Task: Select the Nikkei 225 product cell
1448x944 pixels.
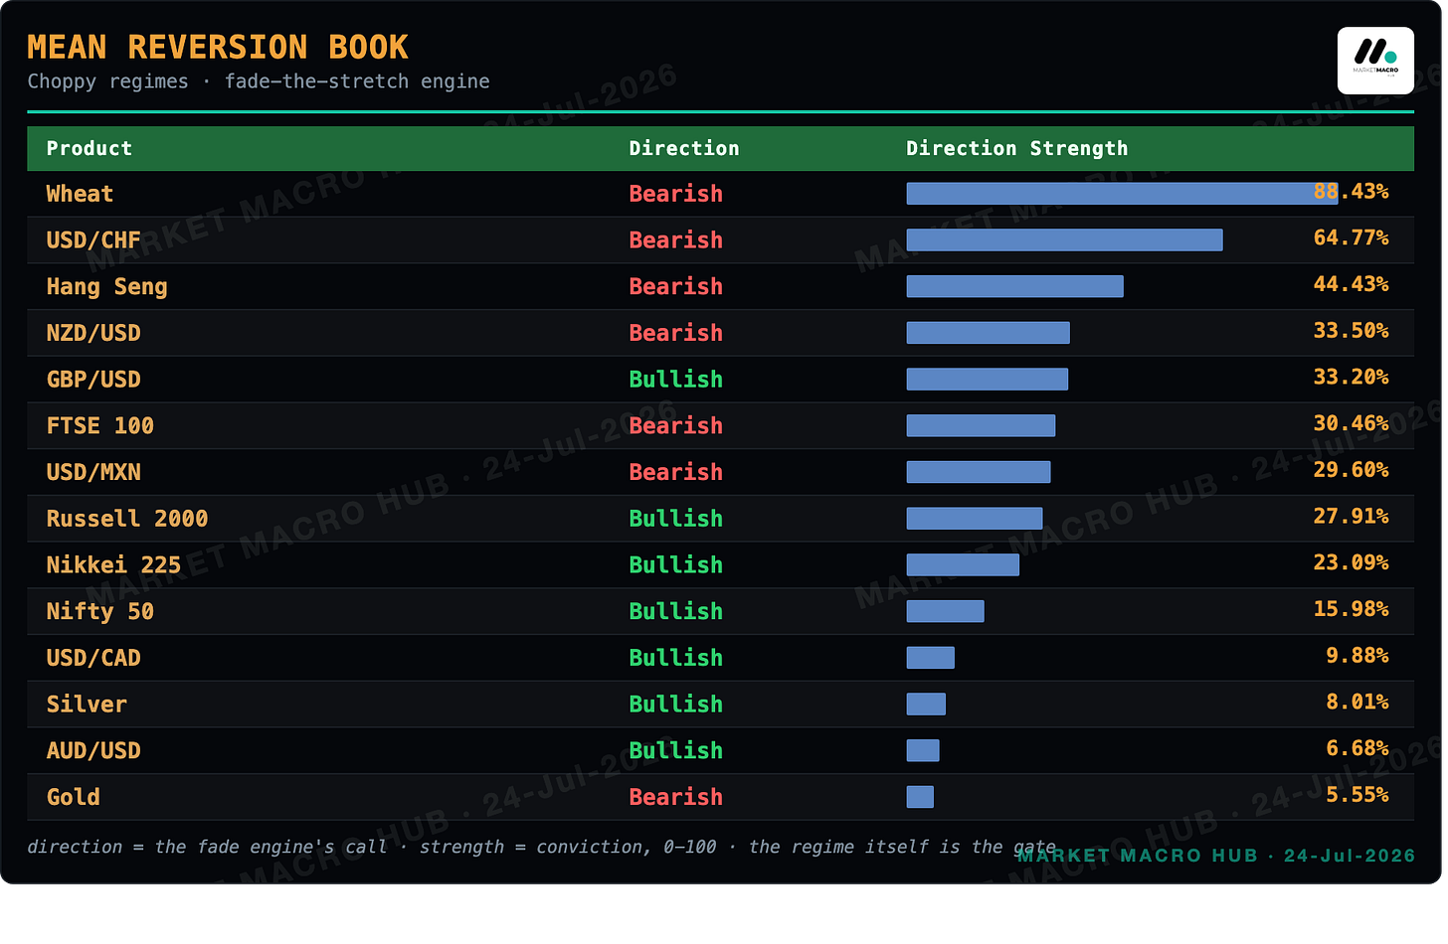Action: 114,565
